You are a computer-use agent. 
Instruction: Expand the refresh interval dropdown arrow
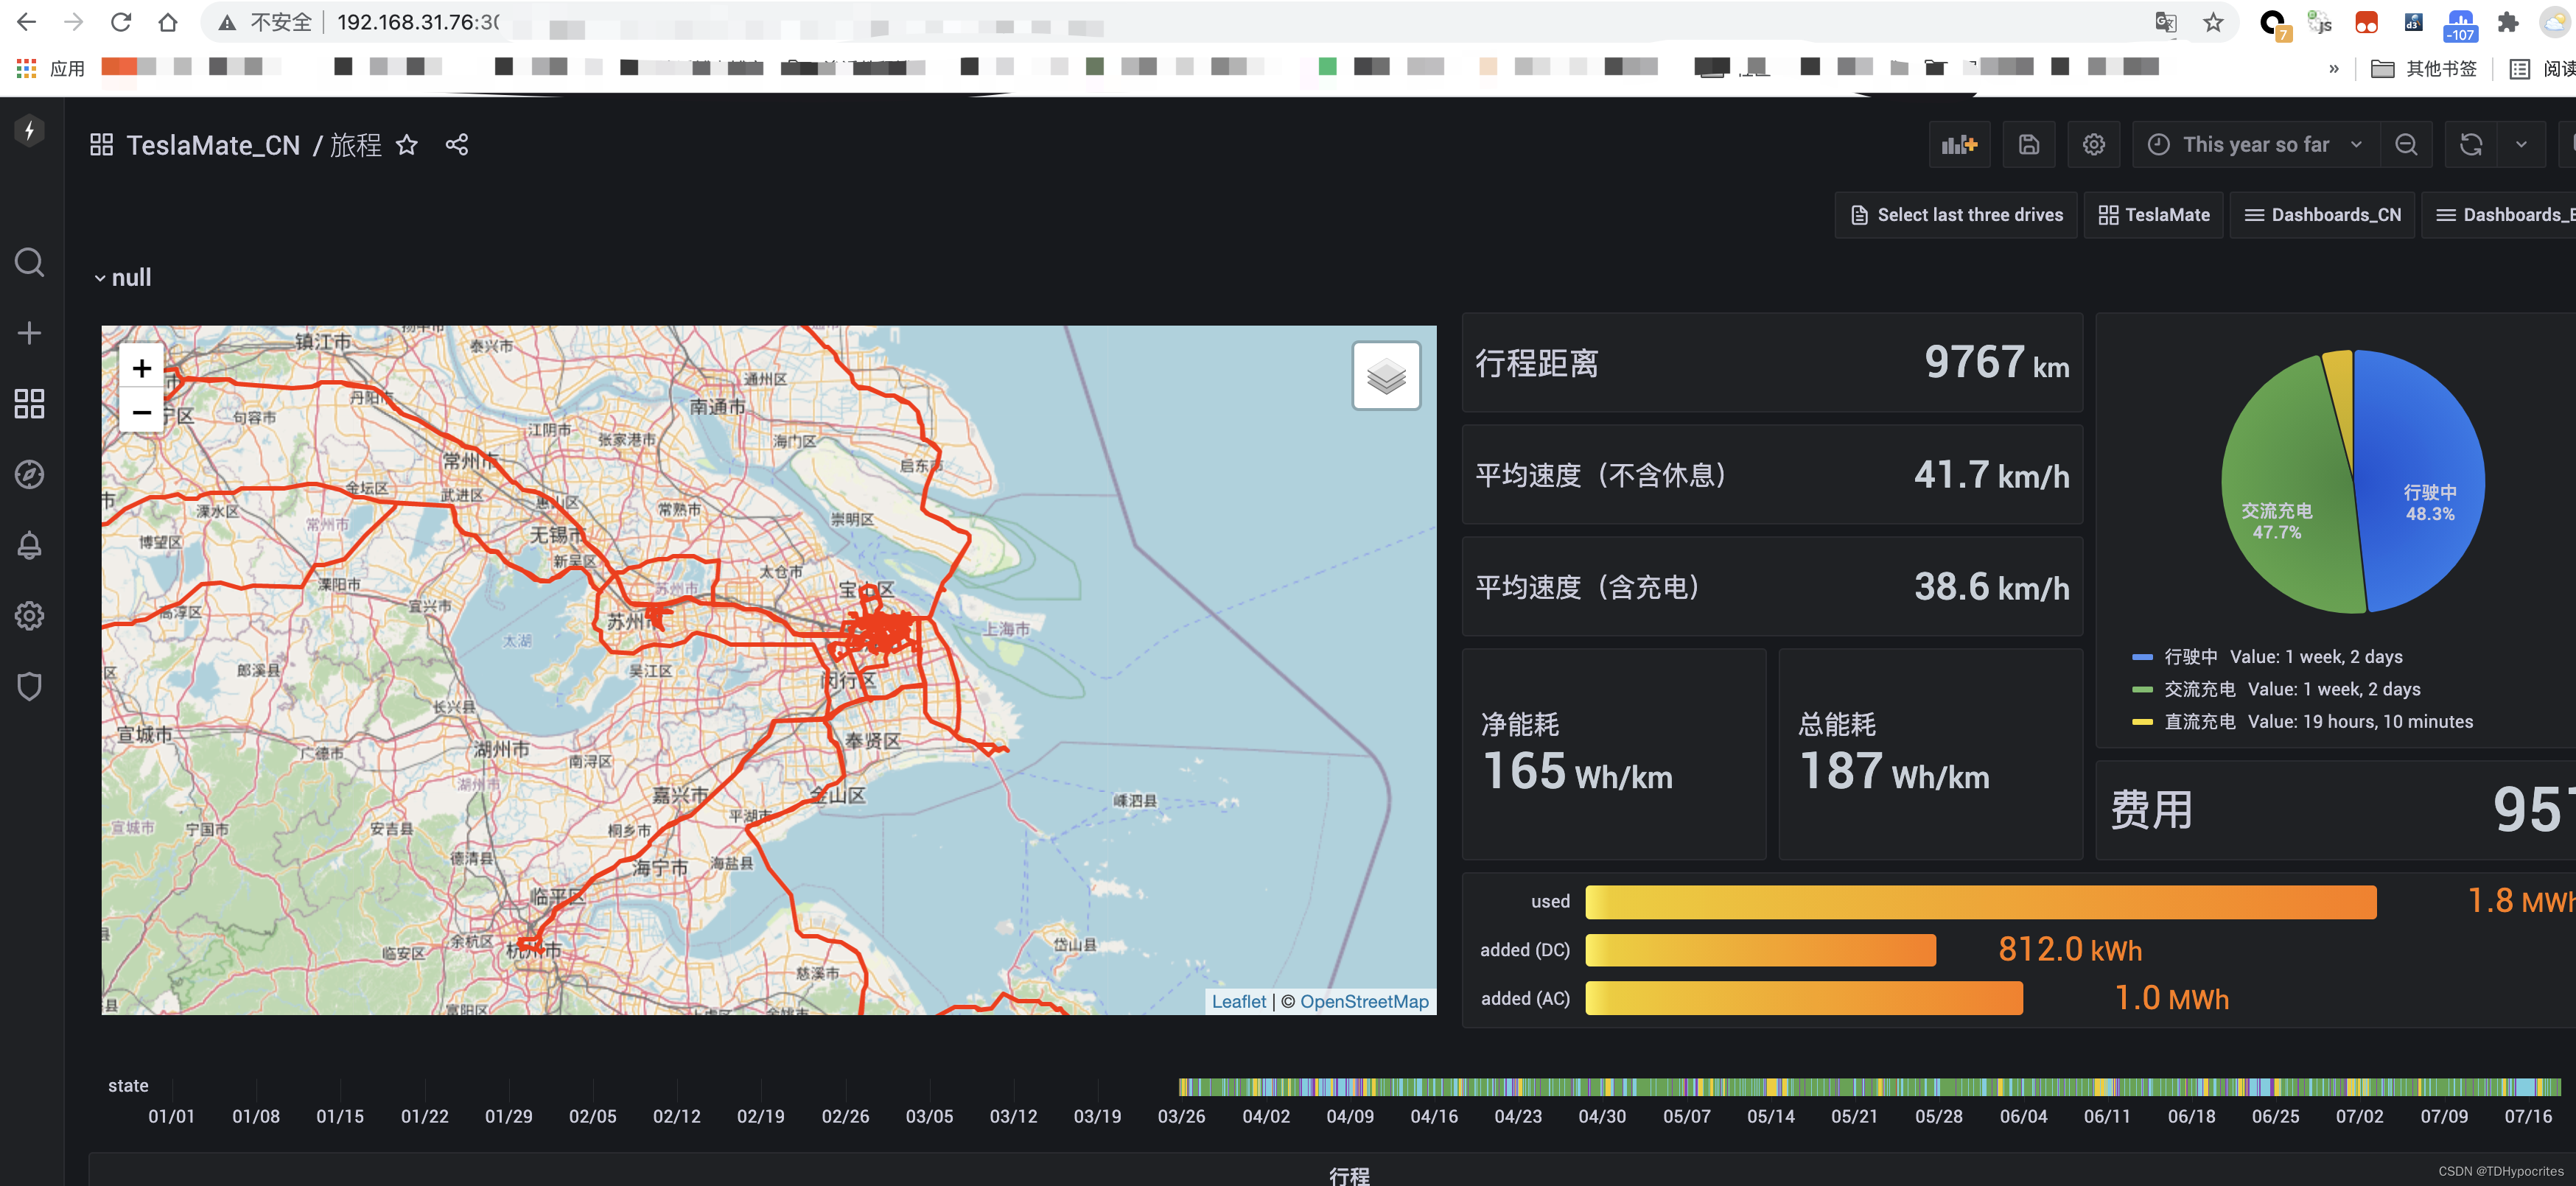pos(2521,145)
